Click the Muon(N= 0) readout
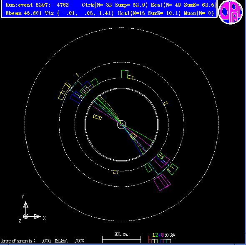The width and height of the screenshot is (246, 245). (x=199, y=13)
